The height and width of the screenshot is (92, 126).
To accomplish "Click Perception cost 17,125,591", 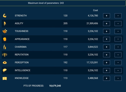I will pyautogui.click(x=92, y=62).
